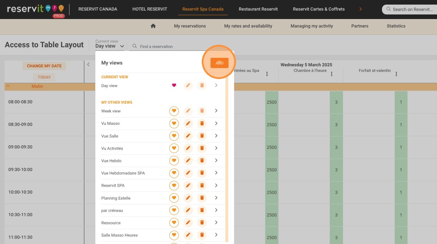This screenshot has width=437, height=244.
Task: Delete the Vue Hebdo view
Action: 202,160
